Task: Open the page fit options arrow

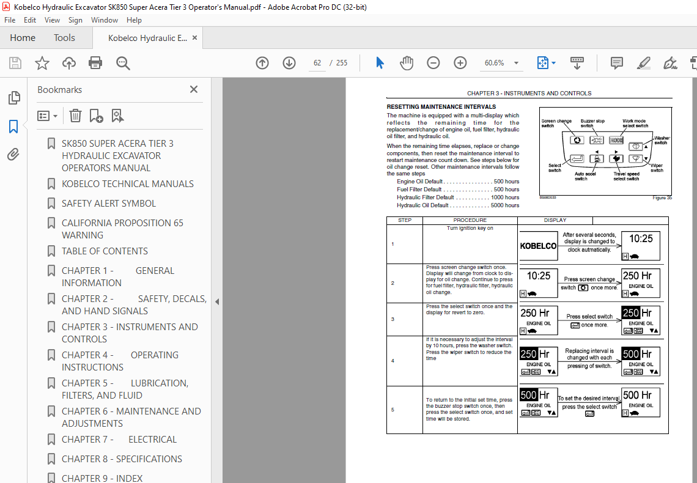Action: tap(554, 63)
